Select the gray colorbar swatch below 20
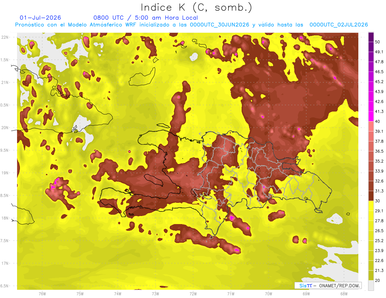This screenshot has width=386, height=298. click(371, 285)
